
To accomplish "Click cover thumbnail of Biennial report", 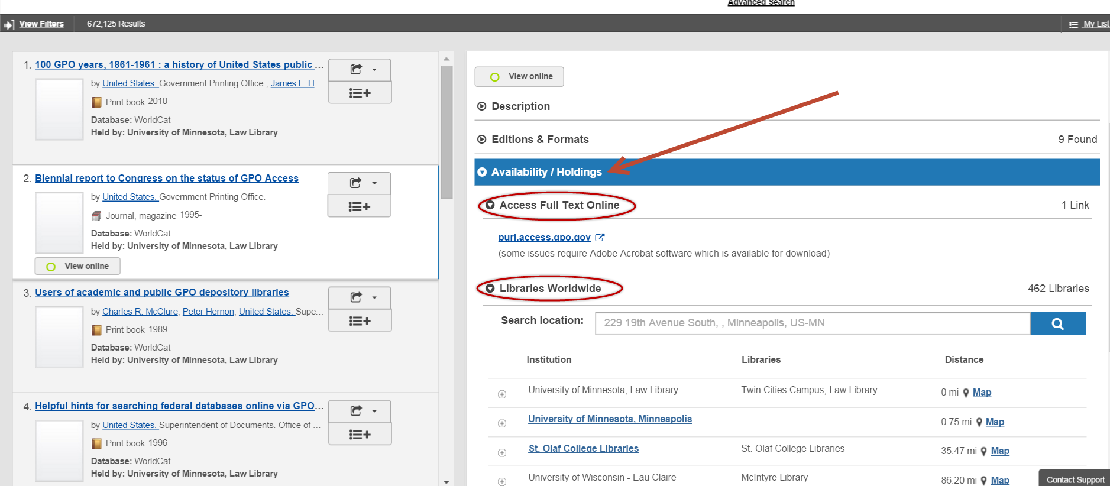I will [59, 223].
